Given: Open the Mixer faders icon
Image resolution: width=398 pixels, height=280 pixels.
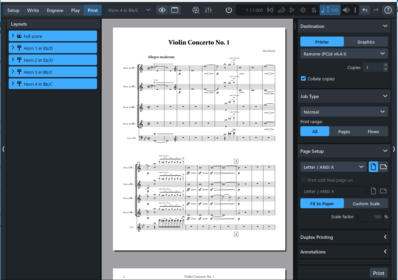Looking at the screenshot, I should coord(208,10).
